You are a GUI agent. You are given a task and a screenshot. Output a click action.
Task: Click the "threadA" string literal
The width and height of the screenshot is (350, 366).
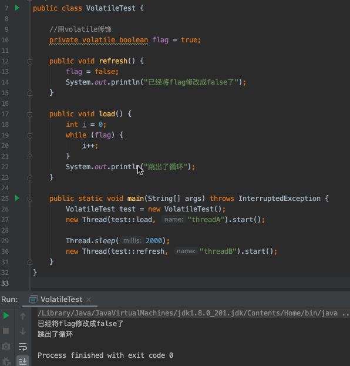click(x=206, y=220)
